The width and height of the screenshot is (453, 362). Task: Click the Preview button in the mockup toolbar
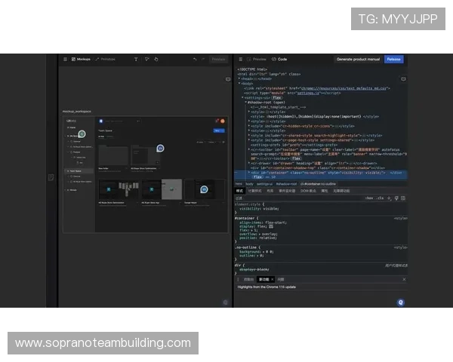point(218,59)
